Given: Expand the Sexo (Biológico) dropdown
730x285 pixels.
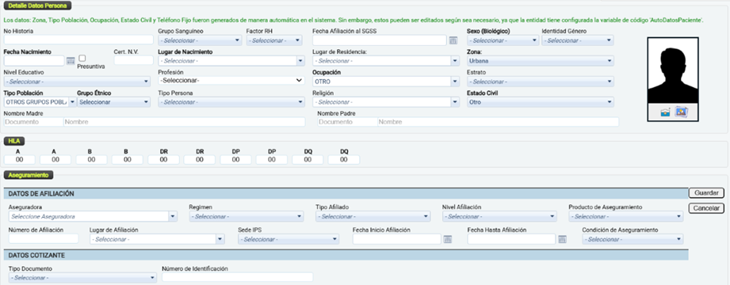Looking at the screenshot, I should pyautogui.click(x=503, y=40).
